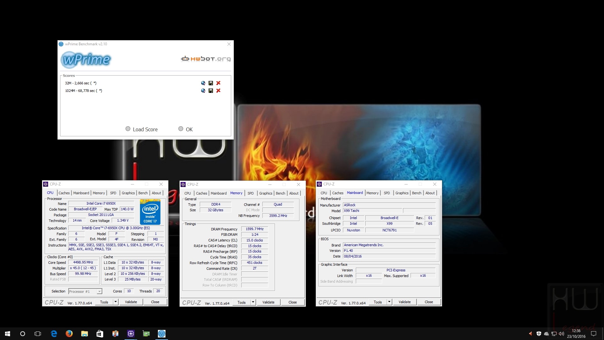Launch Microsoft Edge from the taskbar

54,334
